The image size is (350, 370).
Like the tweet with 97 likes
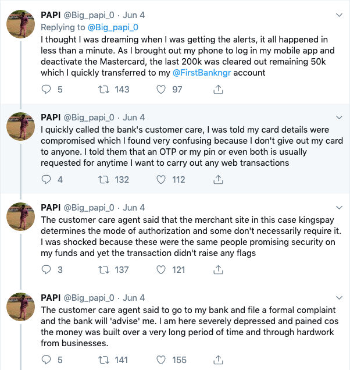(163, 89)
